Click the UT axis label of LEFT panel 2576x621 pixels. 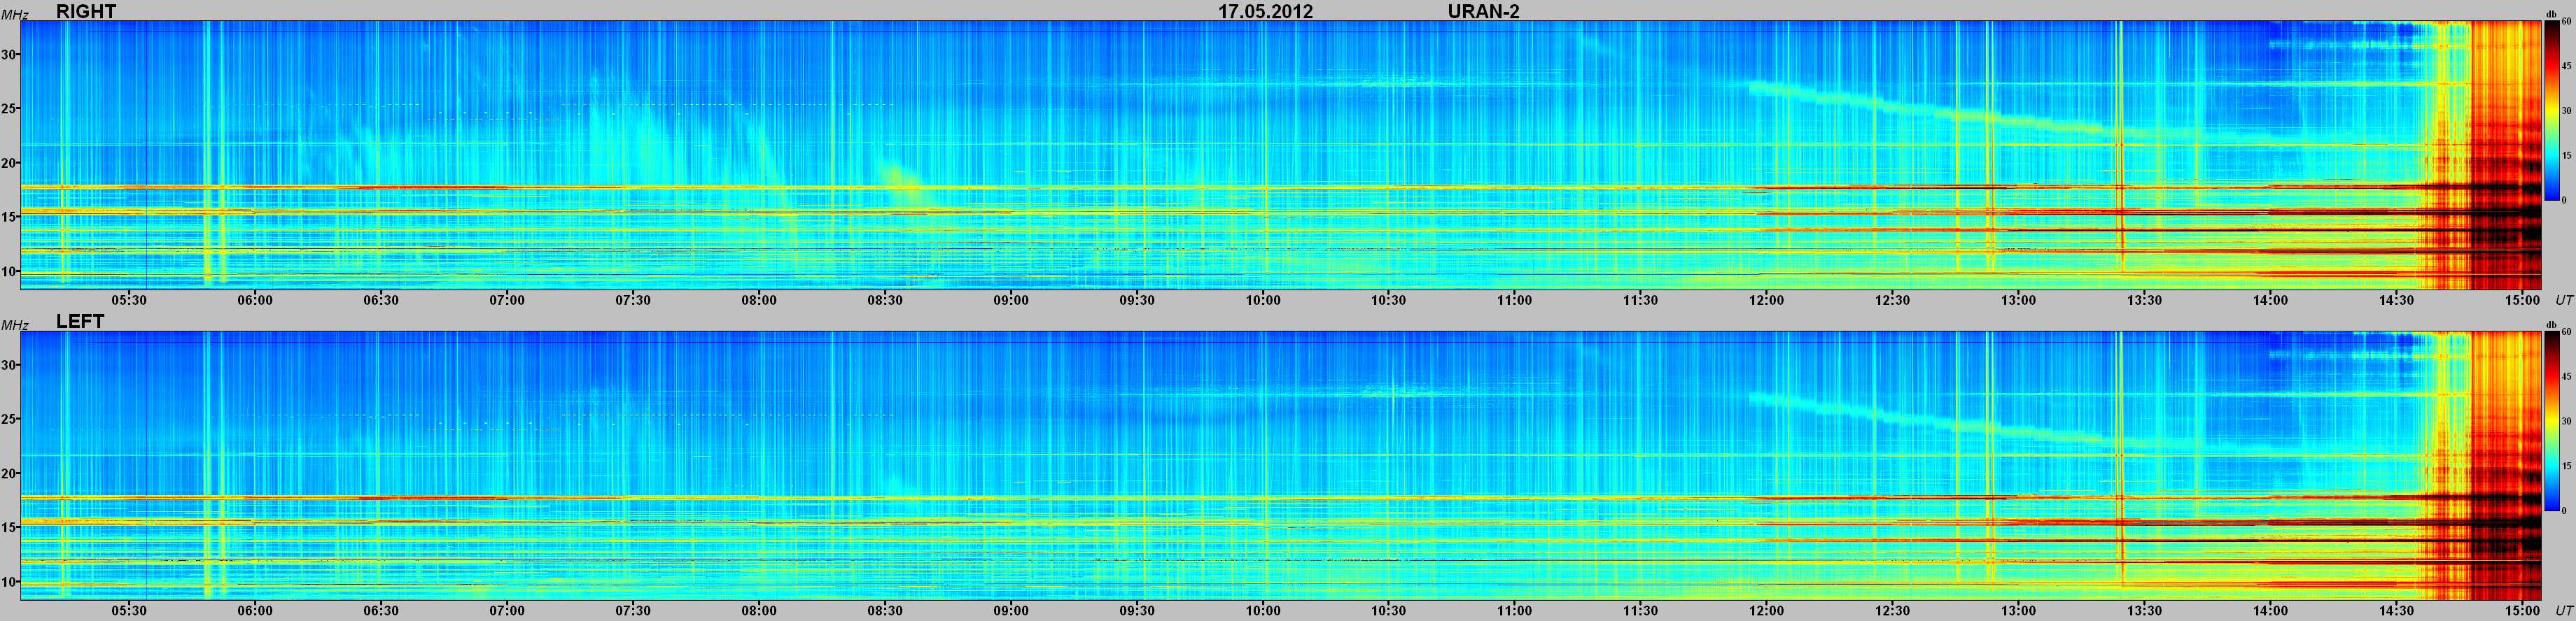(2564, 610)
